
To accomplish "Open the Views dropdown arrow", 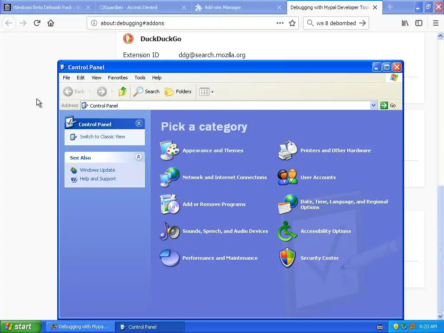I will click(x=212, y=92).
